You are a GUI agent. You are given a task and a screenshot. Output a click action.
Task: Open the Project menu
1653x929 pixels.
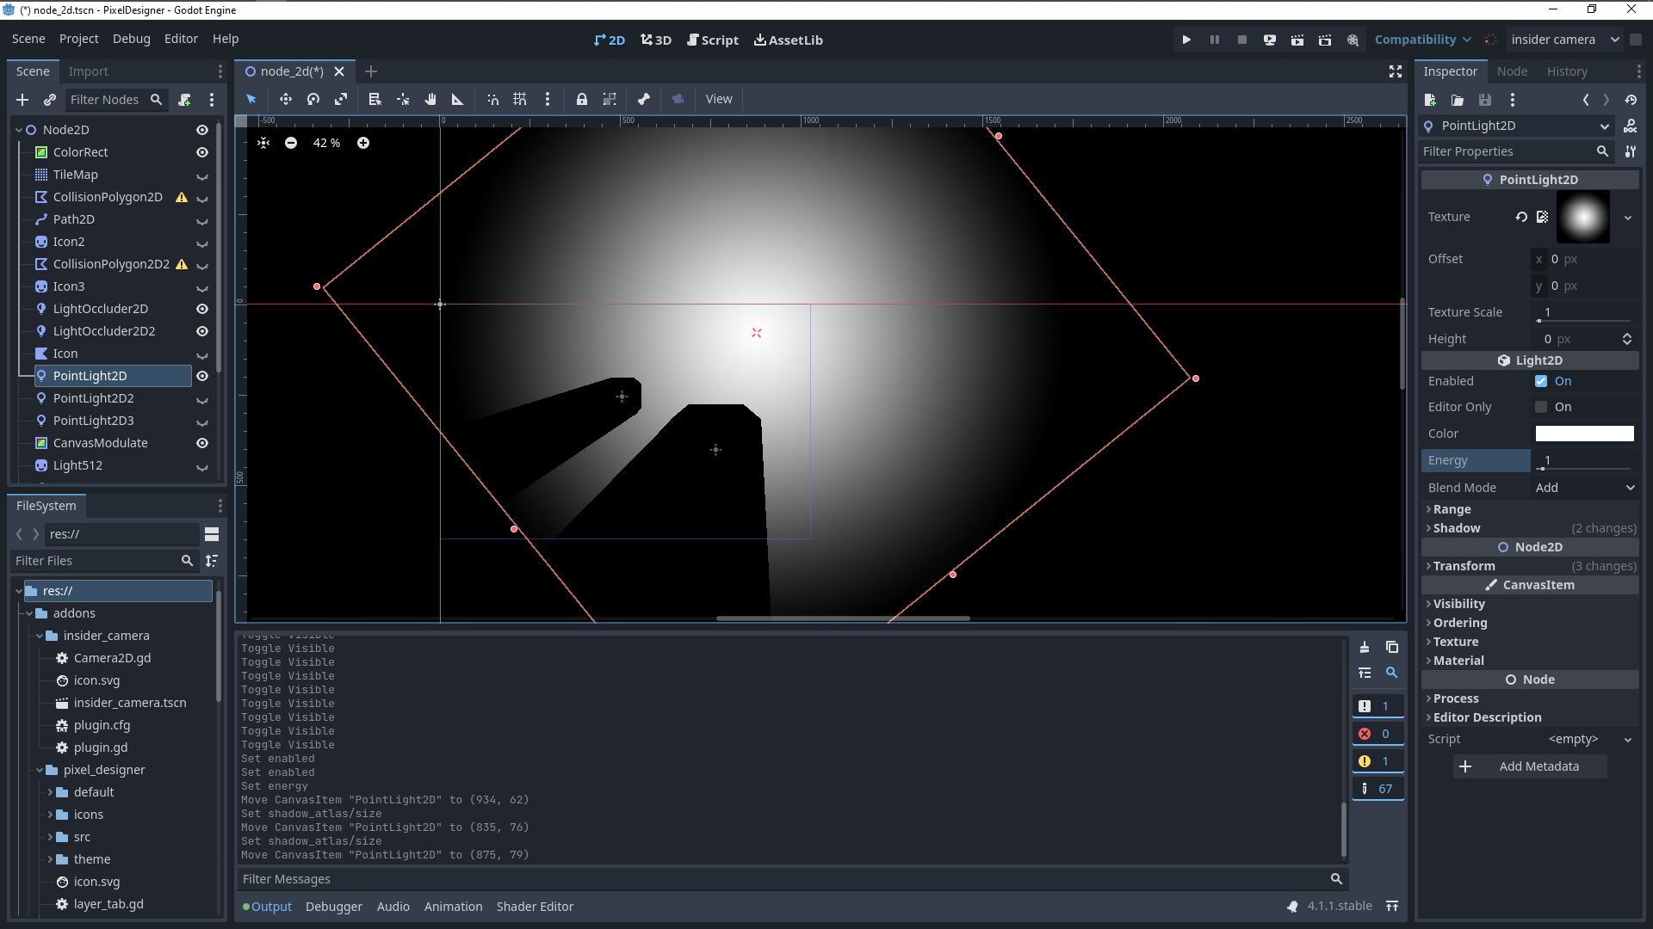(x=78, y=39)
